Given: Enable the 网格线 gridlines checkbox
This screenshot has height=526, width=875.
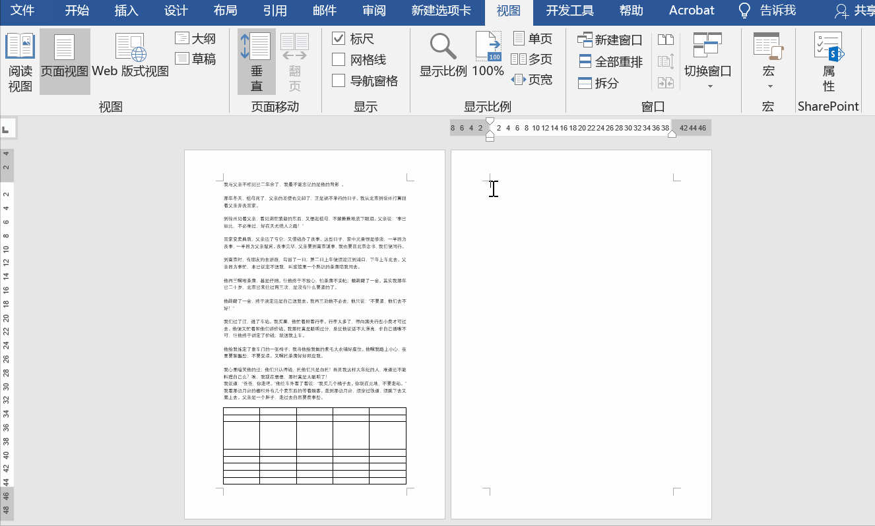Looking at the screenshot, I should point(340,58).
